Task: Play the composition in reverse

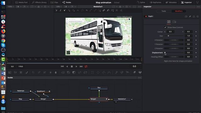Action: (67, 66)
